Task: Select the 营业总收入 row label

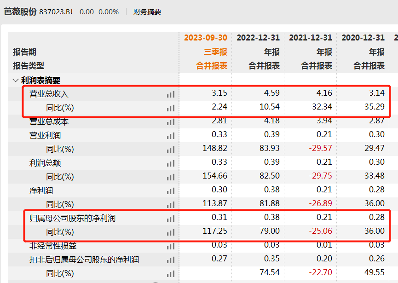Action: tap(49, 94)
